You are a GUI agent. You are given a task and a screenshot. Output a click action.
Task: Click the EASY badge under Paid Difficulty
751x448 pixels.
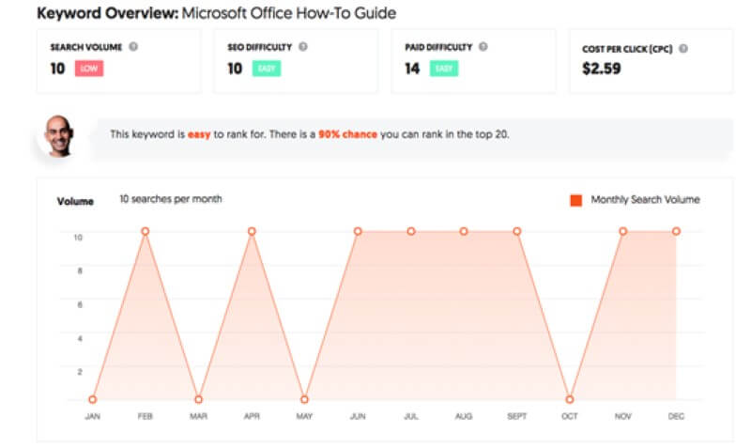tap(444, 69)
